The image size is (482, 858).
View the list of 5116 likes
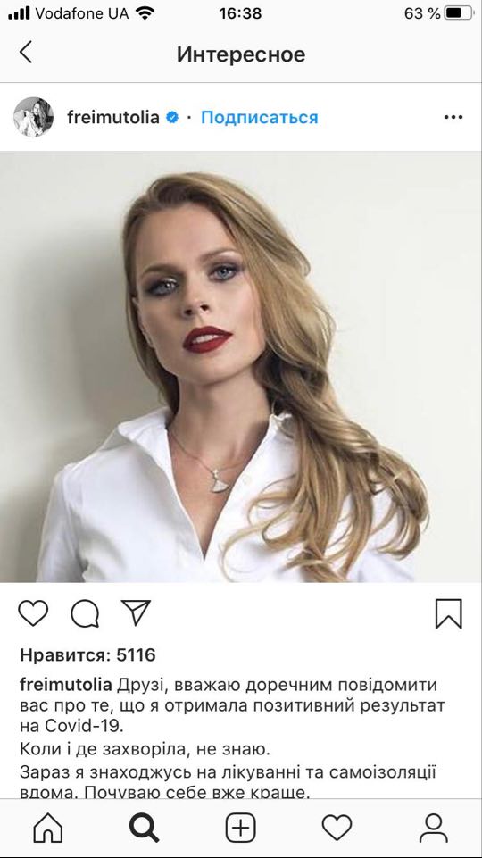tap(88, 655)
